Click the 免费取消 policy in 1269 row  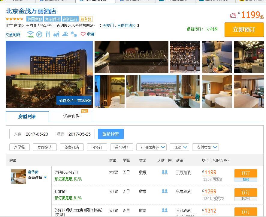[x=183, y=192]
